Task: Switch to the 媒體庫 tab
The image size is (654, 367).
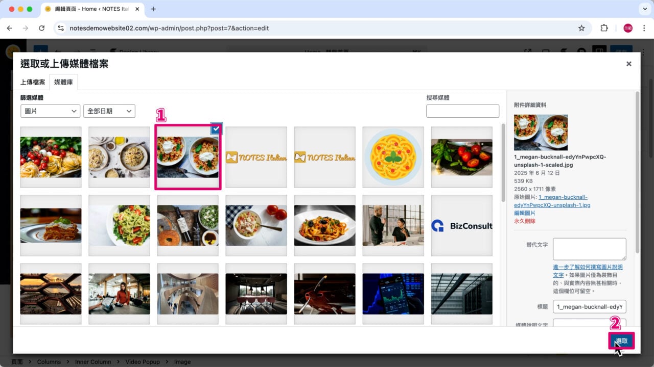Action: (63, 82)
